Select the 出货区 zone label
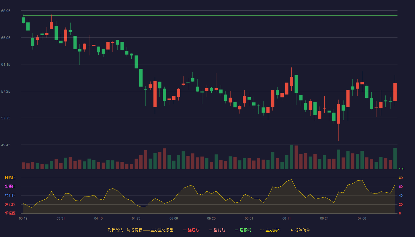415x237 pixels. [x=10, y=187]
